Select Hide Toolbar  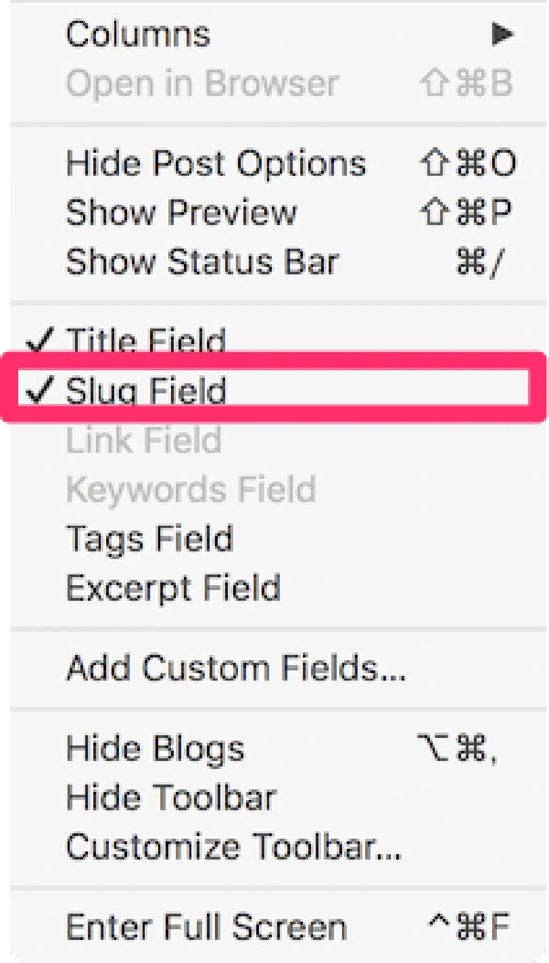[x=171, y=797]
